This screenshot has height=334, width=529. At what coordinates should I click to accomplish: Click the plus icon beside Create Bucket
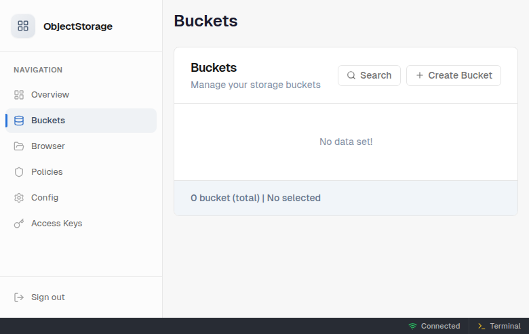(419, 75)
